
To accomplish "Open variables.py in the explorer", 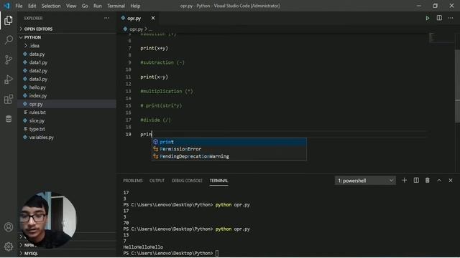I will coord(42,137).
